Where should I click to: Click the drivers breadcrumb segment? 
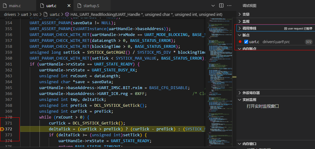(10, 15)
